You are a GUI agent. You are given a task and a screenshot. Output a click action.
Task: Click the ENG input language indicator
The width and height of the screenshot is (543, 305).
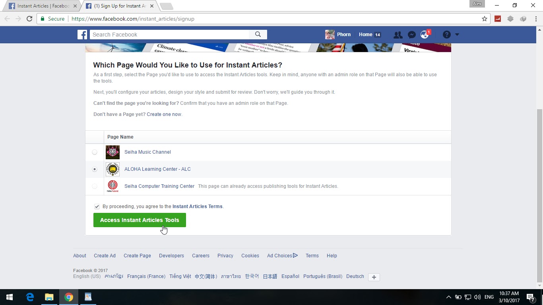point(489,297)
